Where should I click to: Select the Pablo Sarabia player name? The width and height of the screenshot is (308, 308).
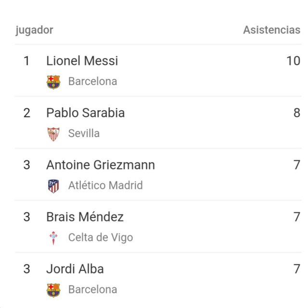pos(85,113)
